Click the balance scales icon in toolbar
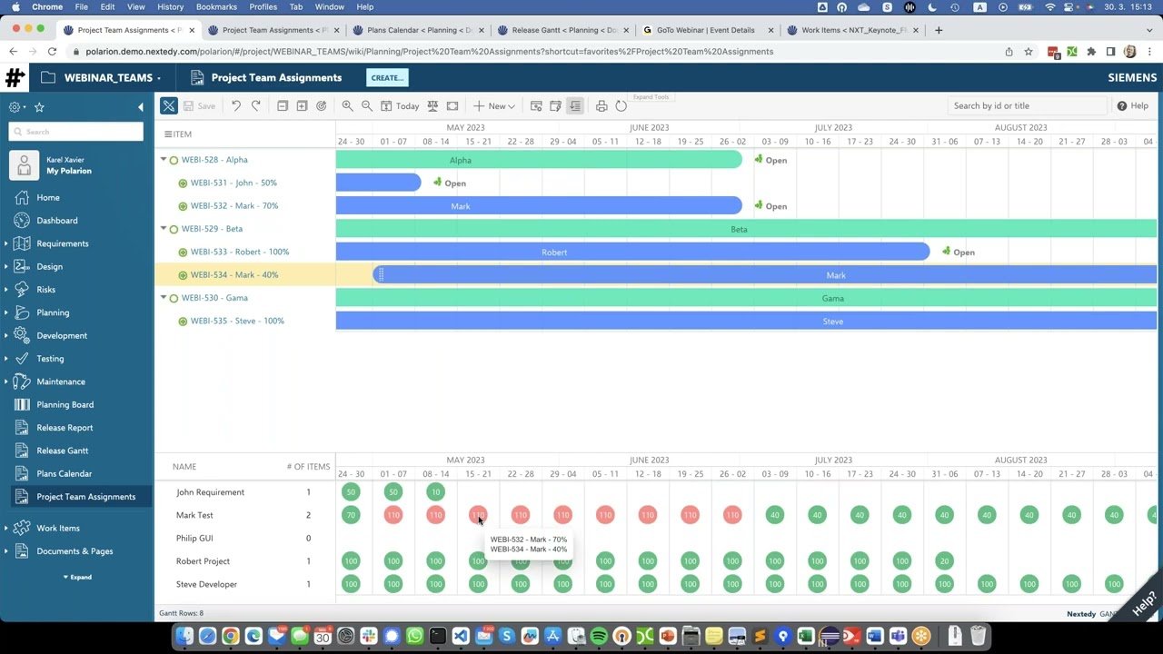Viewport: 1163px width, 654px height. point(432,106)
